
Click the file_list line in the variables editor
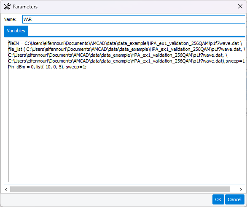[x=126, y=49]
